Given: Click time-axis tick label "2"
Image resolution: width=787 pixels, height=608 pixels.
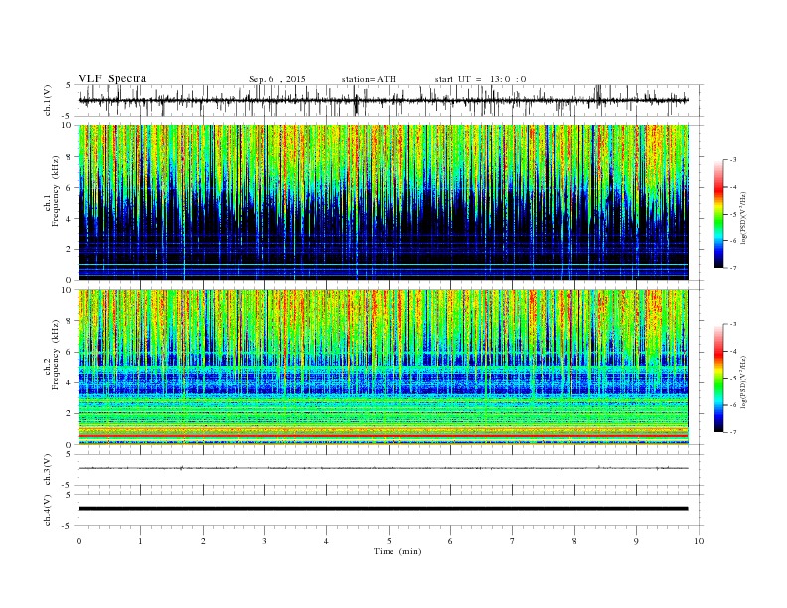Looking at the screenshot, I should 203,541.
